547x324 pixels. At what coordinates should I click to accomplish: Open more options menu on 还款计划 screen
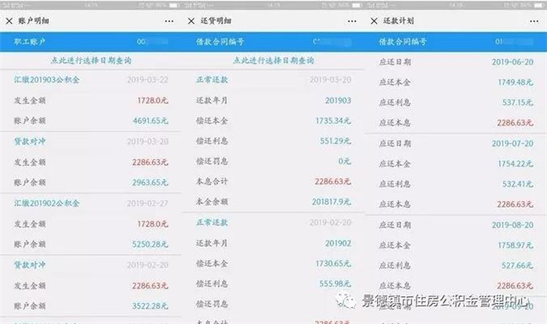click(534, 21)
